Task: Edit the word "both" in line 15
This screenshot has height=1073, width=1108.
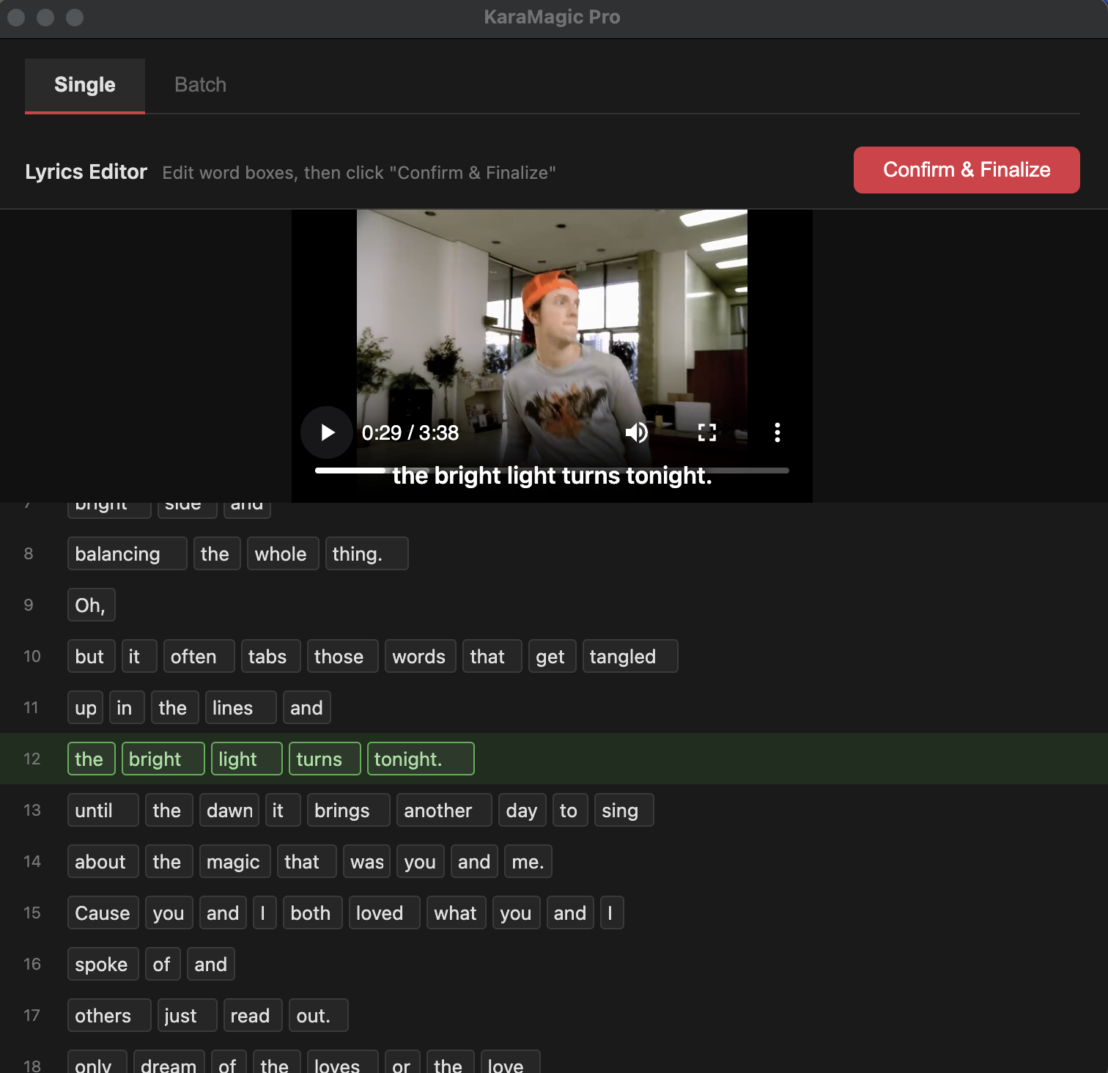Action: (313, 912)
